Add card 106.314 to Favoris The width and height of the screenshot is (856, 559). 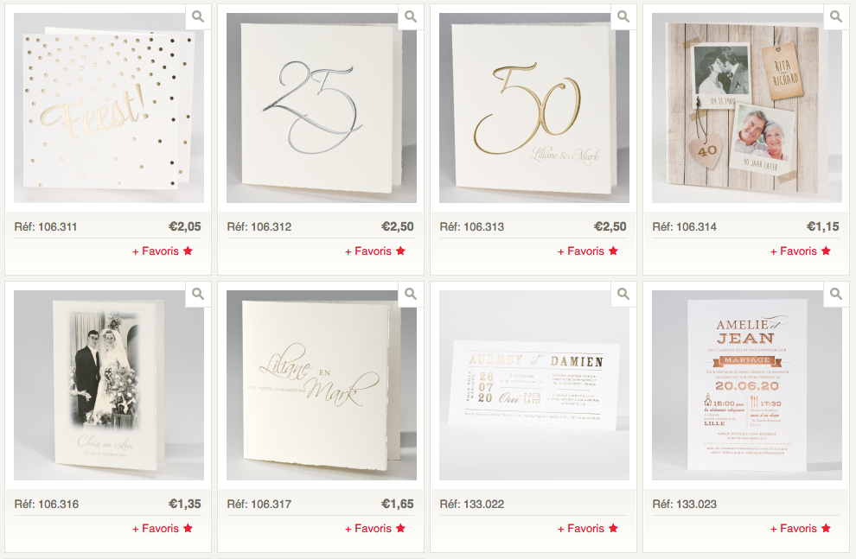tap(801, 251)
